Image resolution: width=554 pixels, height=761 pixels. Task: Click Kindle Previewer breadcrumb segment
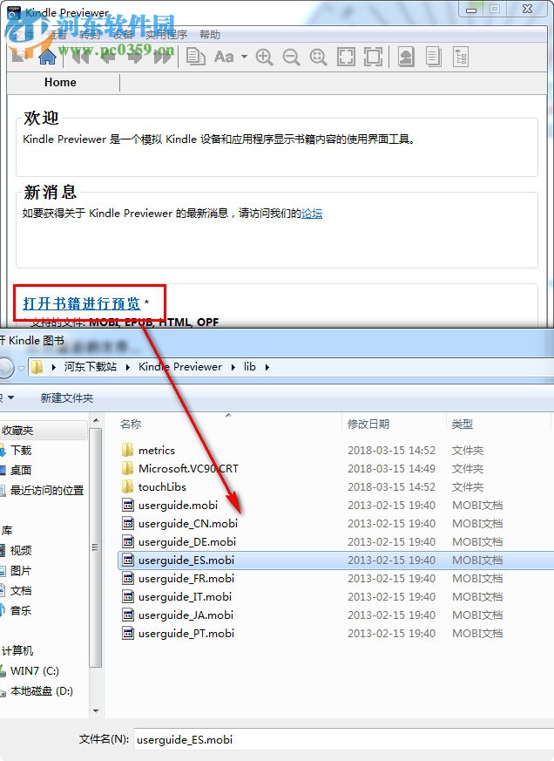(180, 367)
